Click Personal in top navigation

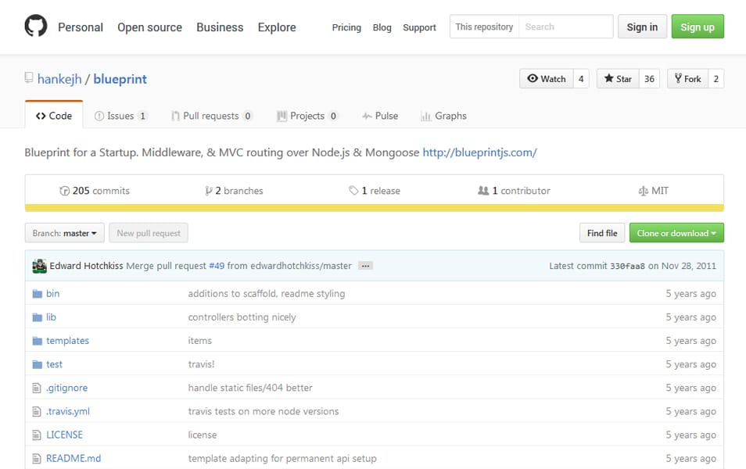(81, 27)
